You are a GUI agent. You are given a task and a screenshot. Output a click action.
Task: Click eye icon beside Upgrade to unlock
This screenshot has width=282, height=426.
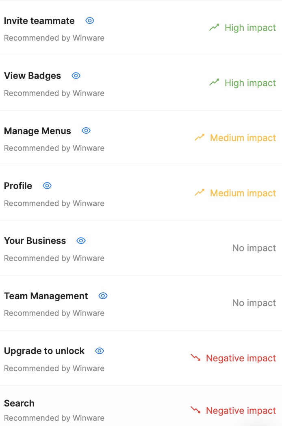pyautogui.click(x=100, y=351)
